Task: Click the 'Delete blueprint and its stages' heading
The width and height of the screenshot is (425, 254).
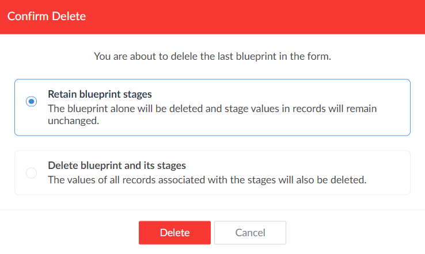Action: tap(116, 165)
